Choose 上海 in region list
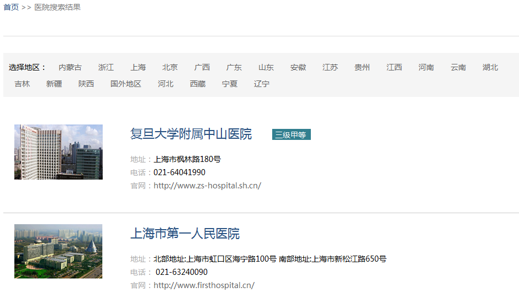The image size is (519, 298). [x=138, y=67]
